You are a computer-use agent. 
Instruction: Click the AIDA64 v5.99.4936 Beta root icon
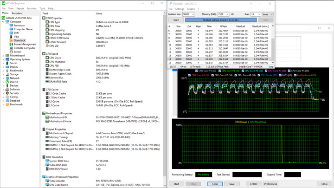click(x=3, y=18)
